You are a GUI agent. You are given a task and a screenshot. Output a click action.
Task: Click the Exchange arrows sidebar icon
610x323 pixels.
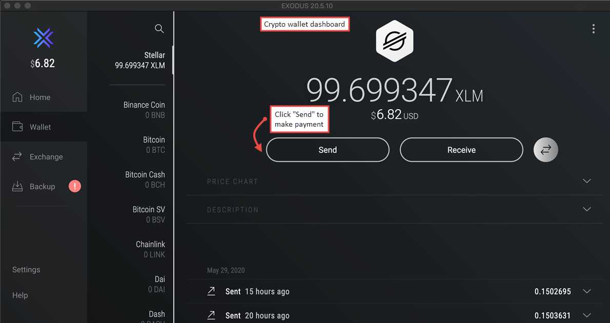(x=17, y=156)
